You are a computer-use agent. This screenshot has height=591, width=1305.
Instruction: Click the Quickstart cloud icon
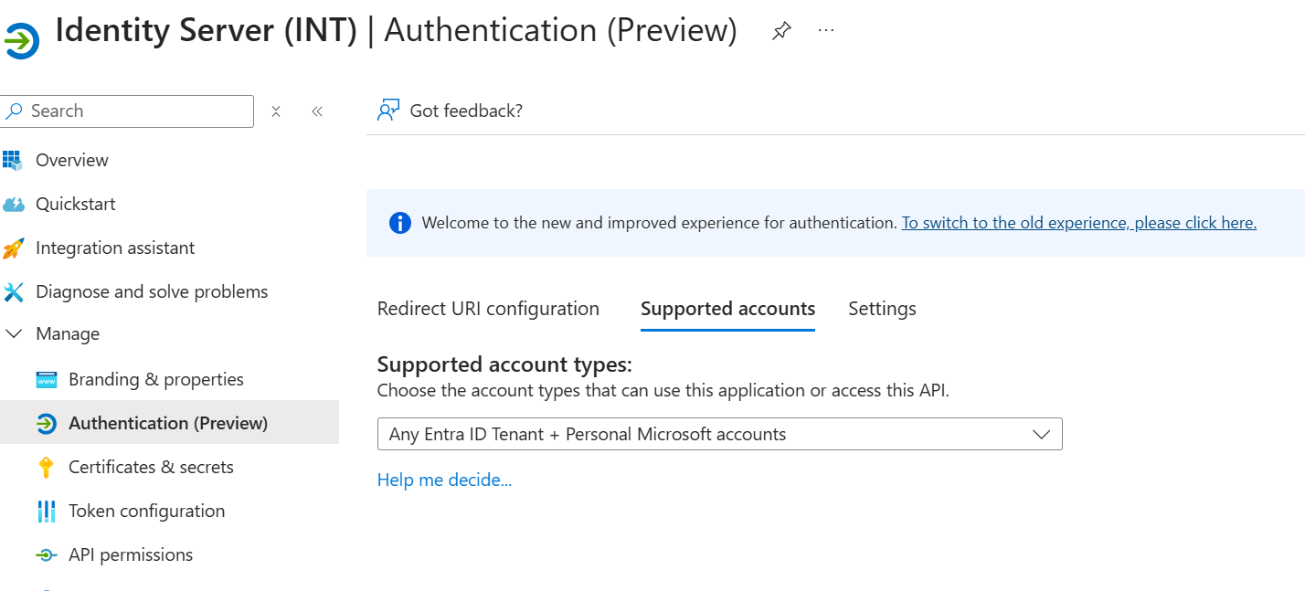pos(14,205)
